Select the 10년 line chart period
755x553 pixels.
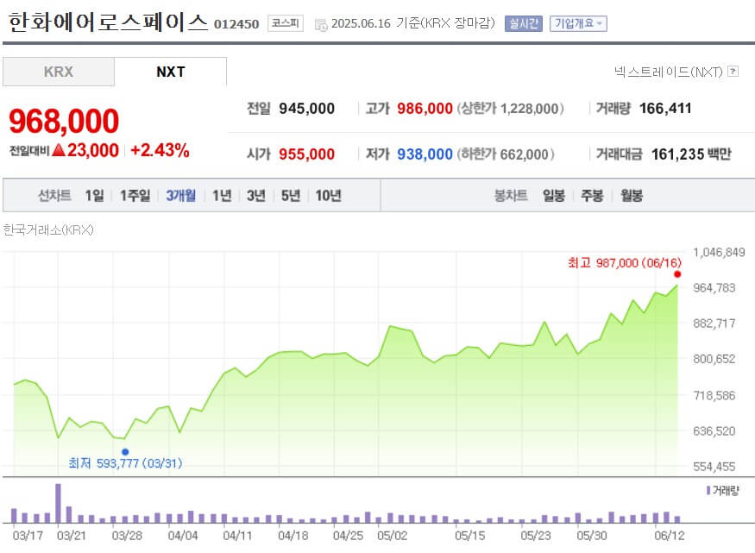[x=329, y=195]
